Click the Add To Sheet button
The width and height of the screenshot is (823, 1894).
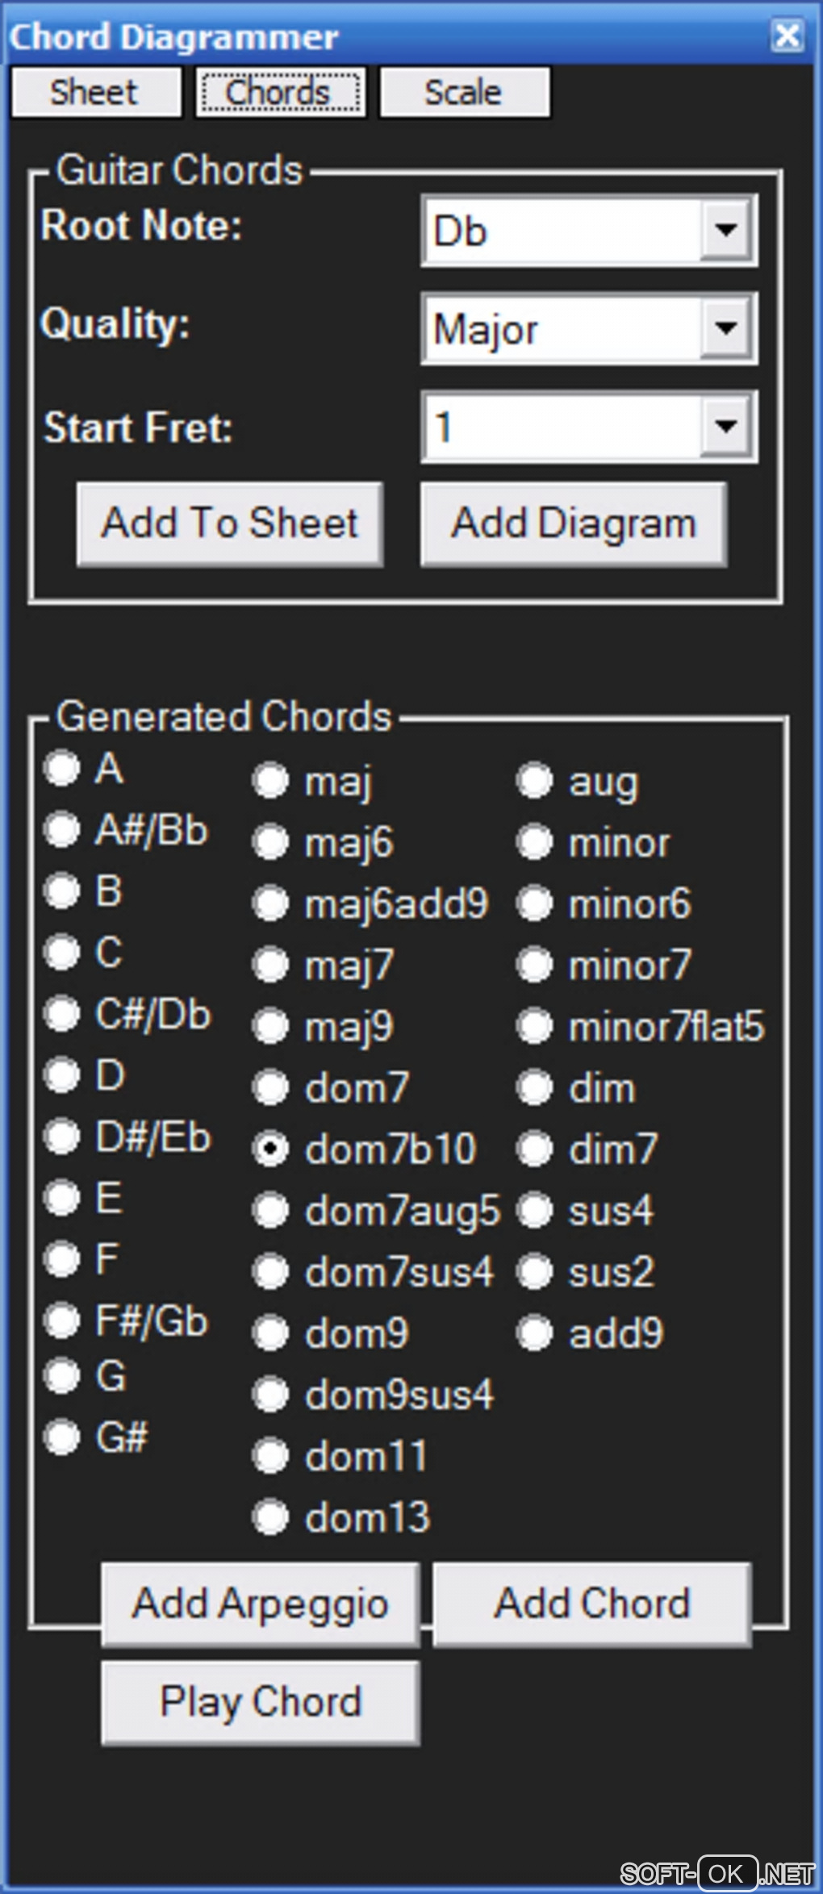pos(230,524)
